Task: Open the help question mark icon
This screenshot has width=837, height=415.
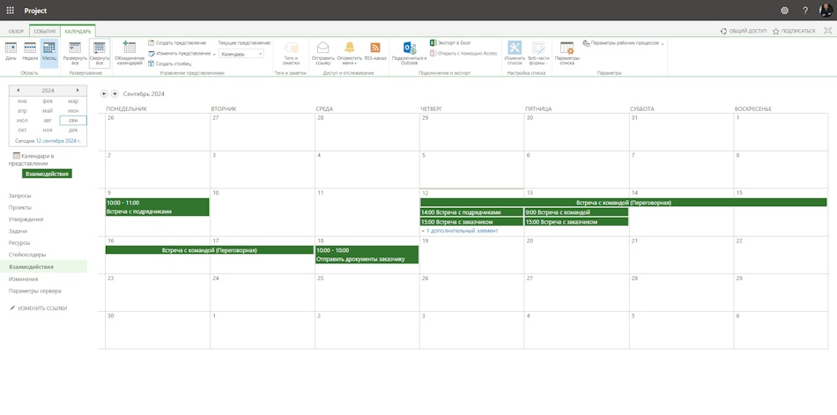Action: tap(805, 11)
